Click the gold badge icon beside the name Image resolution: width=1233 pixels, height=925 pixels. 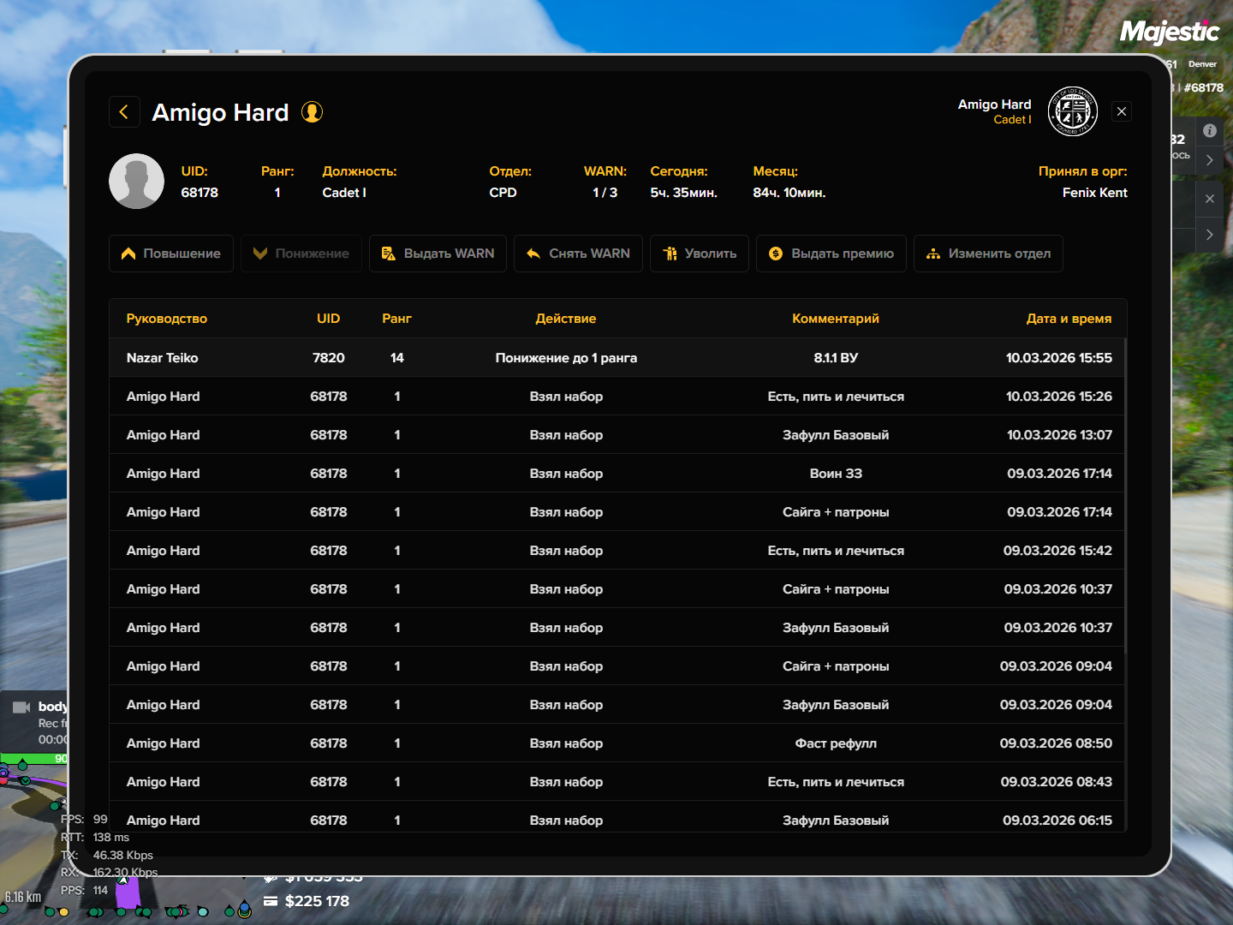tap(313, 112)
